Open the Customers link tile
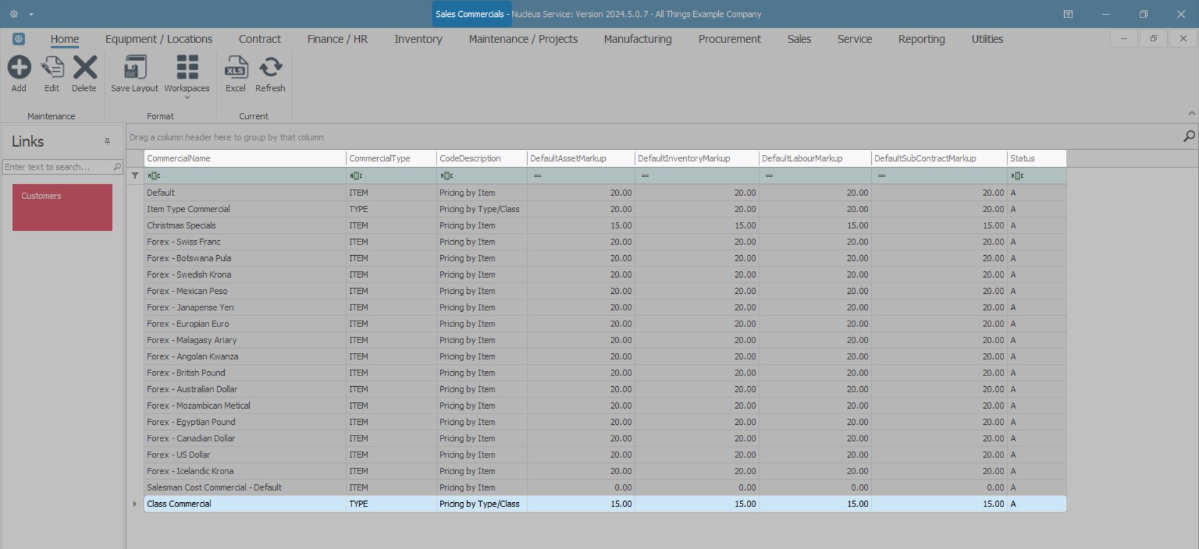The height and width of the screenshot is (549, 1199). click(x=62, y=207)
